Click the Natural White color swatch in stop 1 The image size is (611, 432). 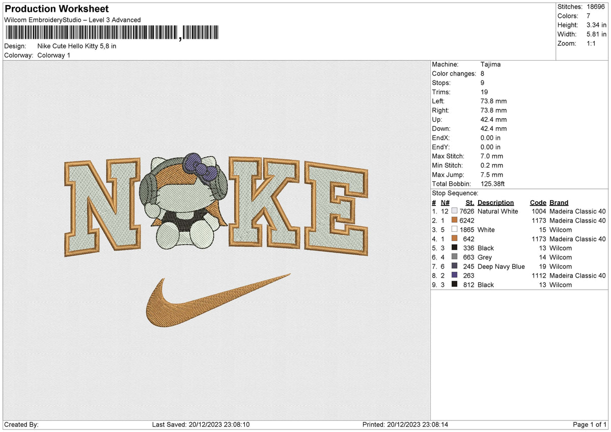point(455,211)
